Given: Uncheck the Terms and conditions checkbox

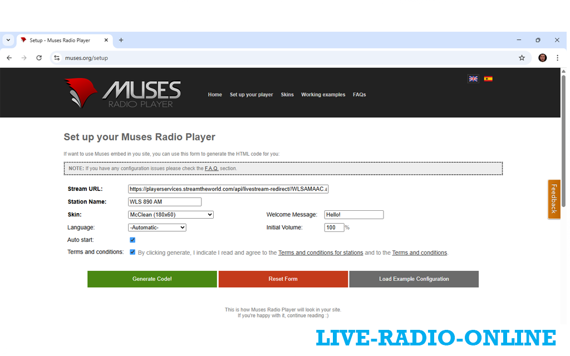Looking at the screenshot, I should pos(132,252).
